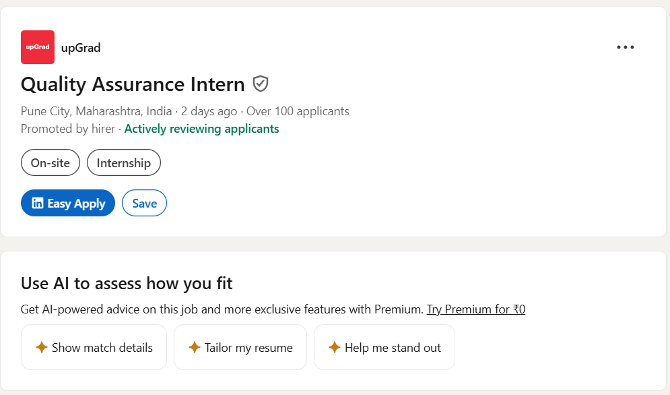
Task: Click sparkle icon beside Show match details
Action: [x=41, y=348]
